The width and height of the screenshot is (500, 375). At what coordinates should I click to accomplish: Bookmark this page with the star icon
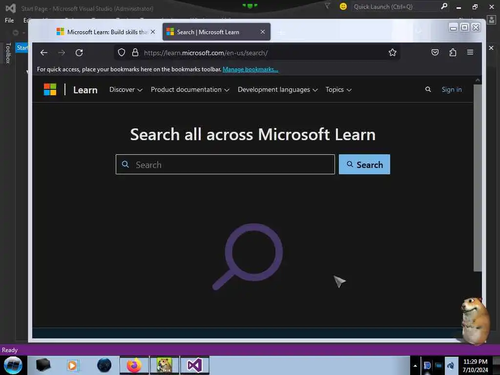pyautogui.click(x=393, y=52)
